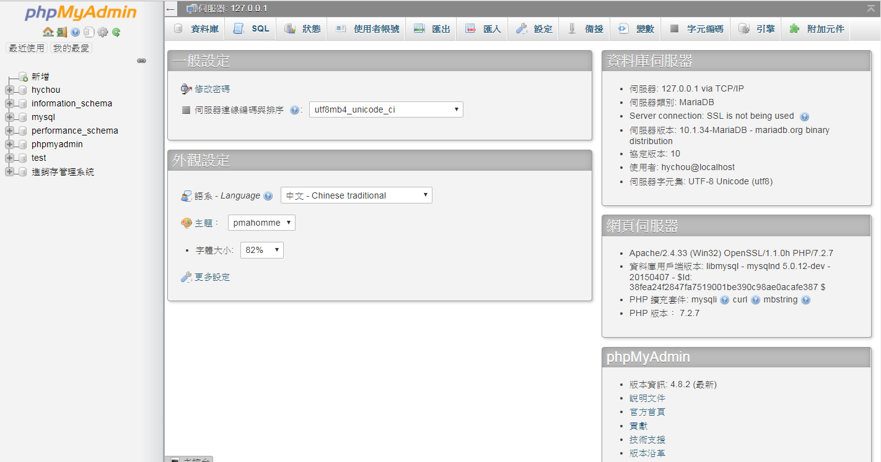
Task: Click the help icon after the SSL connection message
Action: coord(804,116)
